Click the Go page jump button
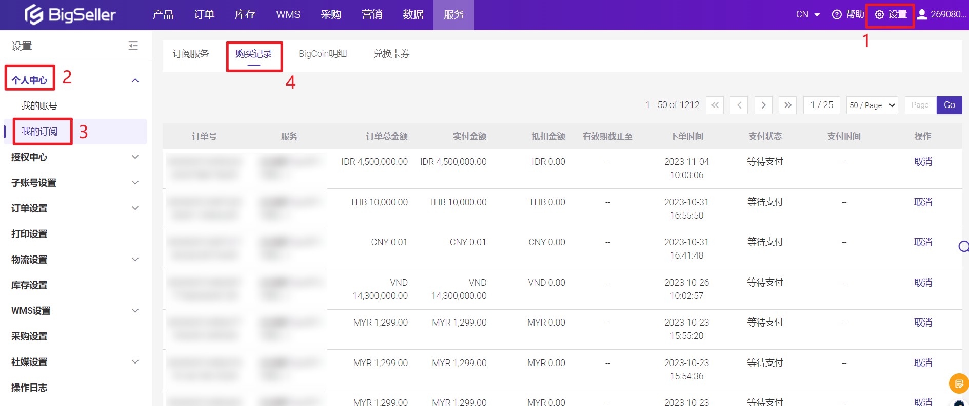This screenshot has width=969, height=406. coord(950,105)
